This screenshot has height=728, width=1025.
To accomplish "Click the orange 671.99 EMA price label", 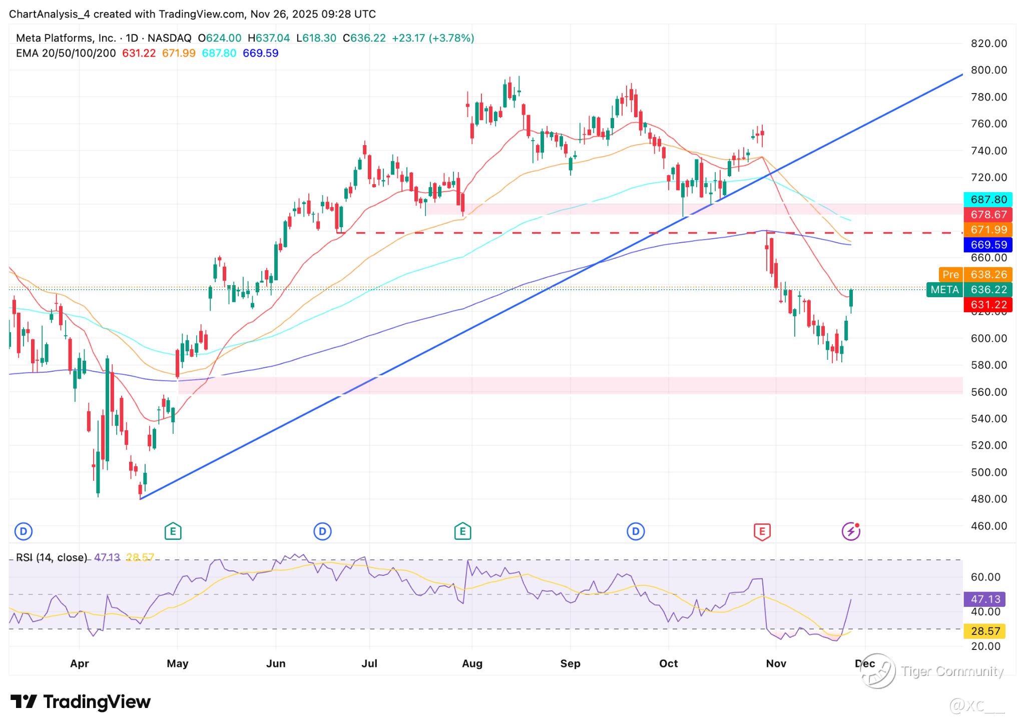I will [x=988, y=230].
